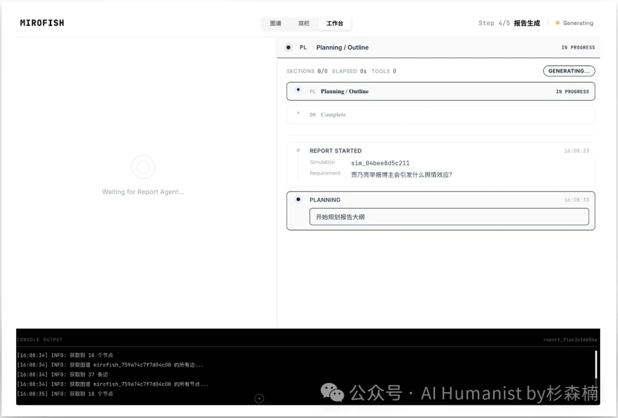
Task: Click the grey dot beside REPORT STARTED
Action: (298, 150)
